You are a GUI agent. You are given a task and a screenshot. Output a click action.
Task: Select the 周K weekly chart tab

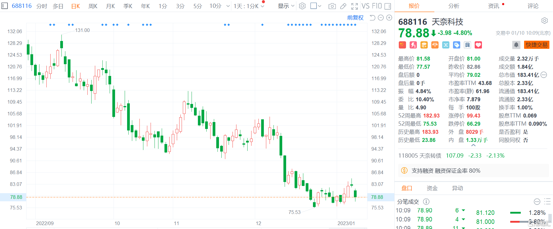(93, 6)
